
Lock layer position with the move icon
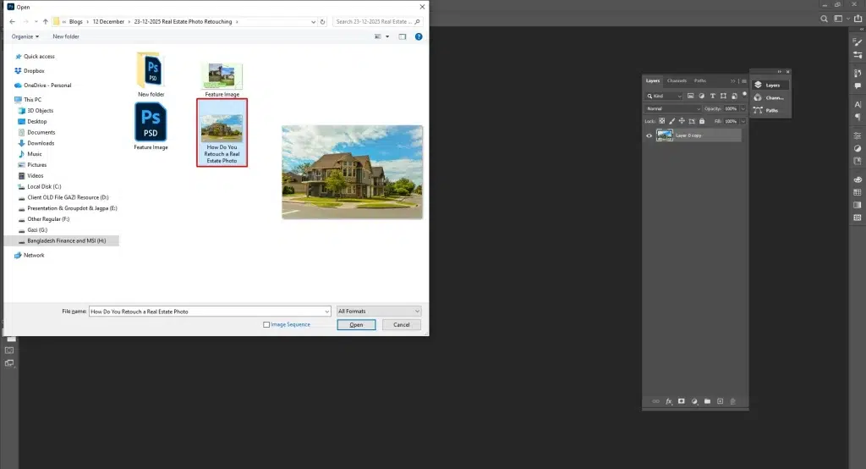coord(682,121)
